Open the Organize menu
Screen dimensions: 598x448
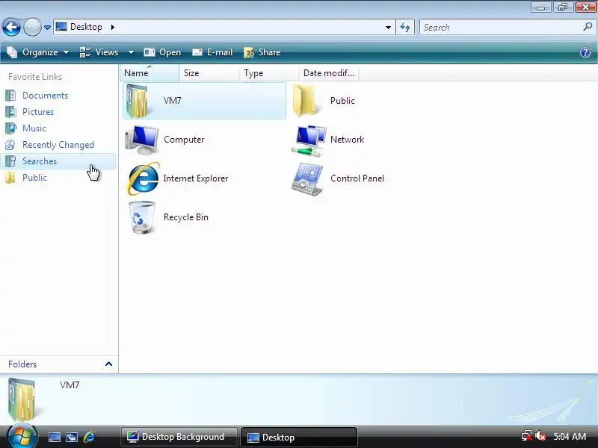point(38,52)
